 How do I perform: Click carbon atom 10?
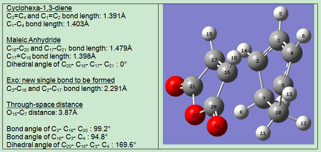[279, 113]
